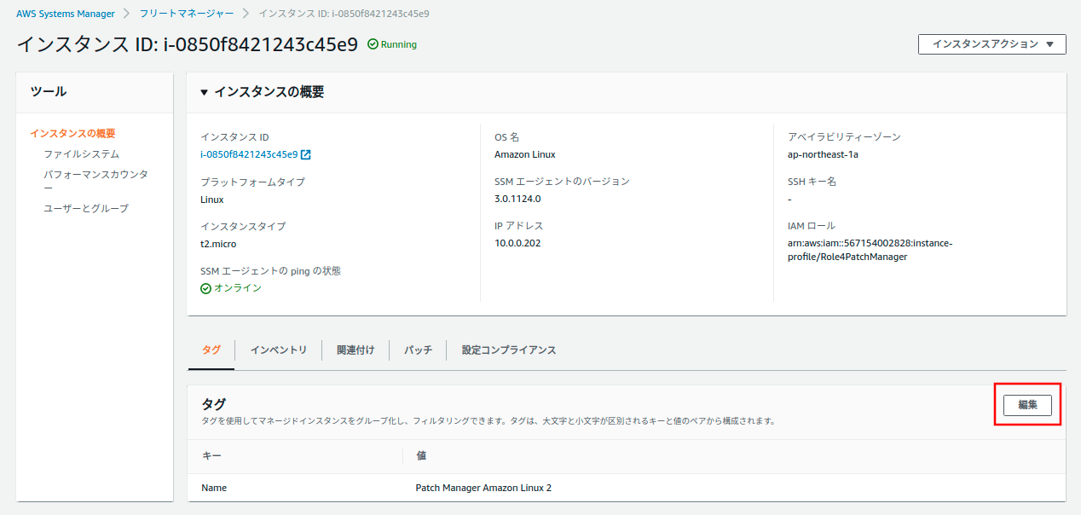1081x515 pixels.
Task: Navigate to AWS Systems Manager breadcrumb
Action: coord(66,14)
